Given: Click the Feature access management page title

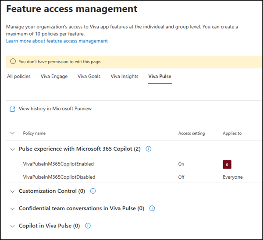Looking at the screenshot, I should [x=72, y=9].
